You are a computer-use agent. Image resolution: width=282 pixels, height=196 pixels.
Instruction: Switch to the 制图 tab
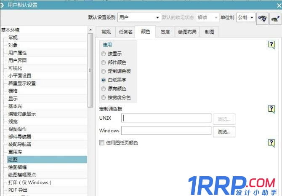(x=209, y=32)
